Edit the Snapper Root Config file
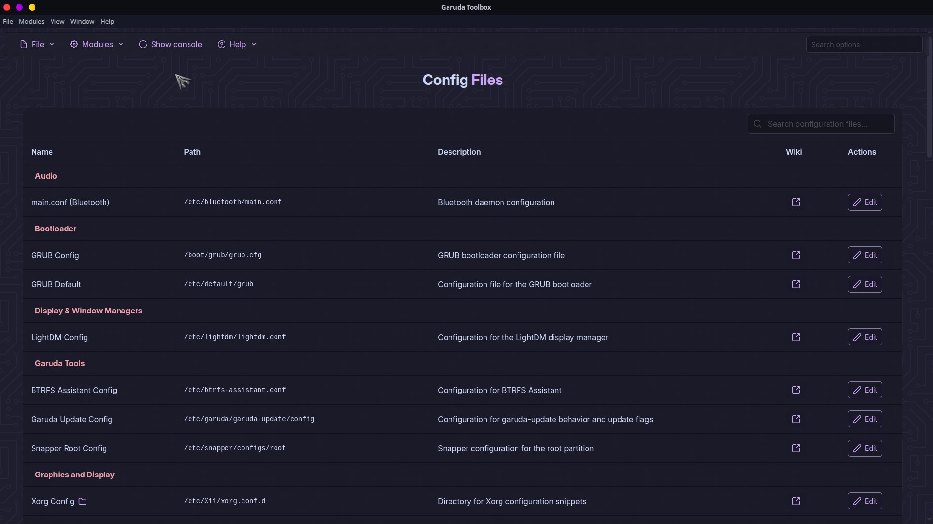The width and height of the screenshot is (933, 524). pyautogui.click(x=865, y=448)
